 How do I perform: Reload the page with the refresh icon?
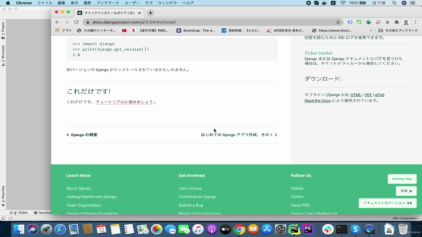[x=76, y=22]
